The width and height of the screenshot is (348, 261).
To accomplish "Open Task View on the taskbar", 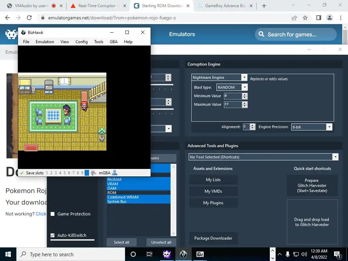I will coord(150,254).
